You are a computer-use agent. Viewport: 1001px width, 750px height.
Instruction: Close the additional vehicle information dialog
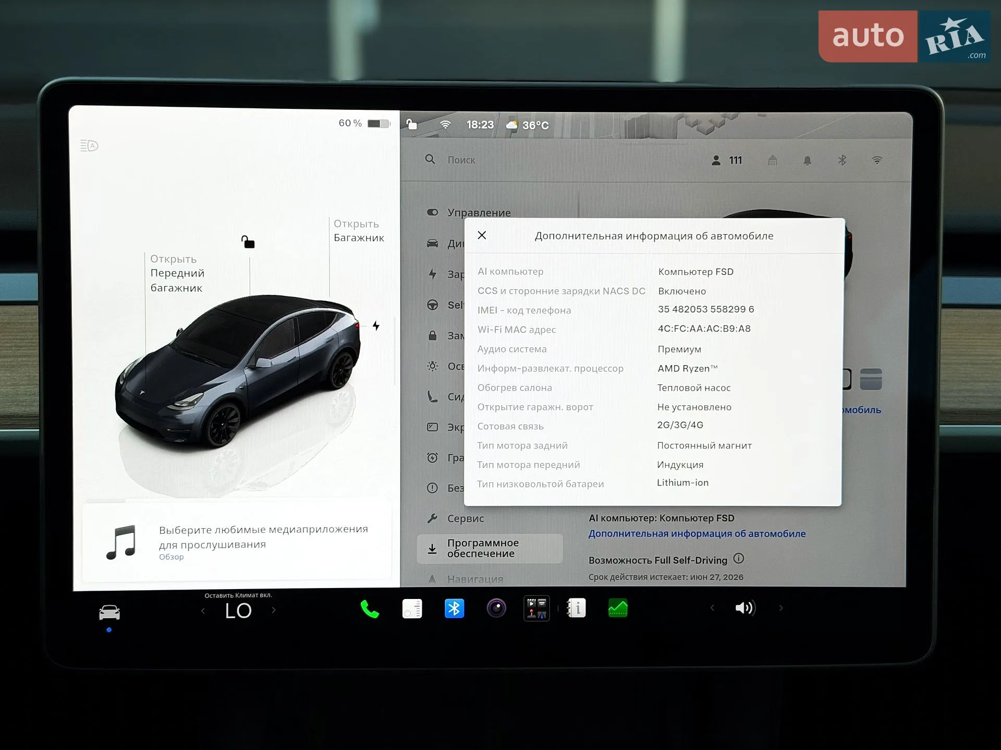(482, 235)
